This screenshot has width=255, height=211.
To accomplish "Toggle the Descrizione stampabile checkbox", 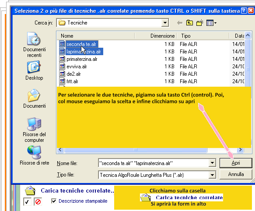I will tap(54, 201).
